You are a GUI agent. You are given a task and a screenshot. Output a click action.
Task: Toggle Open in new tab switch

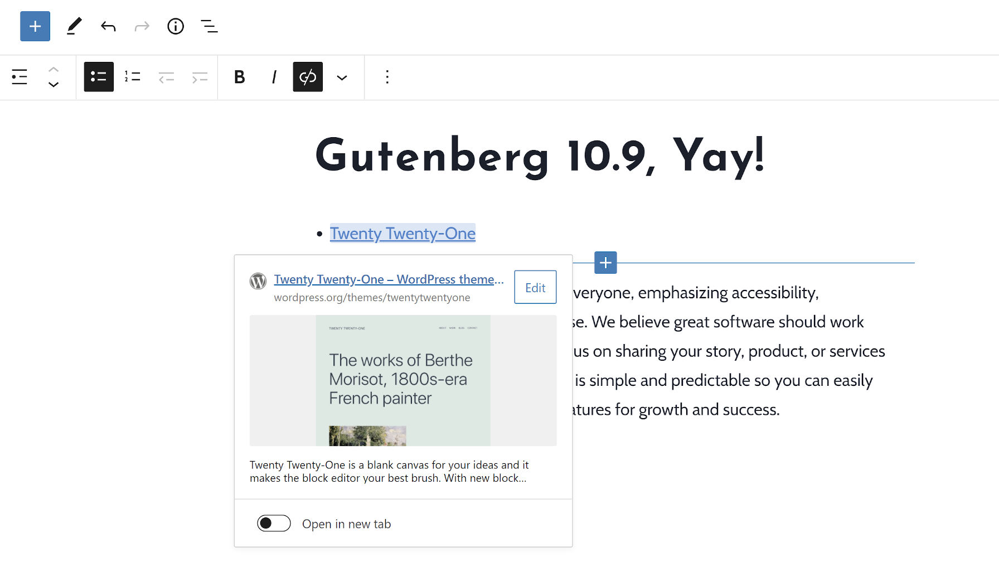274,524
